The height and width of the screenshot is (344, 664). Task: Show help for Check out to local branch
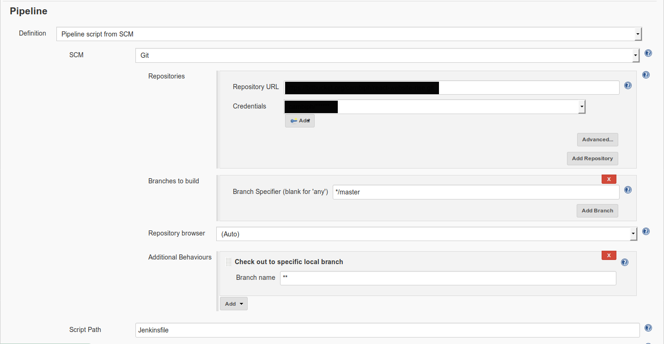pos(625,262)
